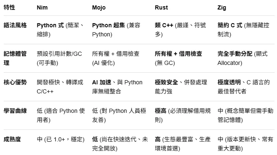Click the '完全手動分配' text in the Zig column
The width and height of the screenshot is (277, 155).
click(235, 54)
